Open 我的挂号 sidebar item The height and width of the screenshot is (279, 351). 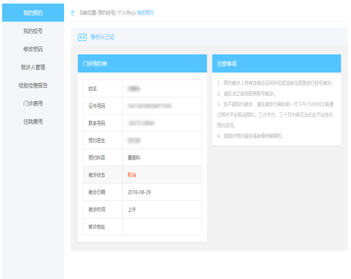pyautogui.click(x=33, y=31)
